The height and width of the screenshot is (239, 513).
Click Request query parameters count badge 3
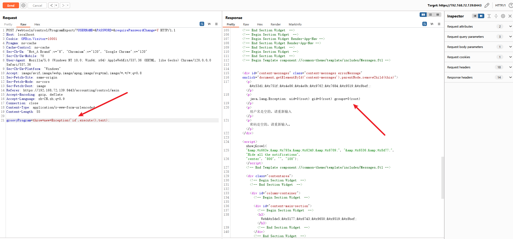(x=500, y=37)
